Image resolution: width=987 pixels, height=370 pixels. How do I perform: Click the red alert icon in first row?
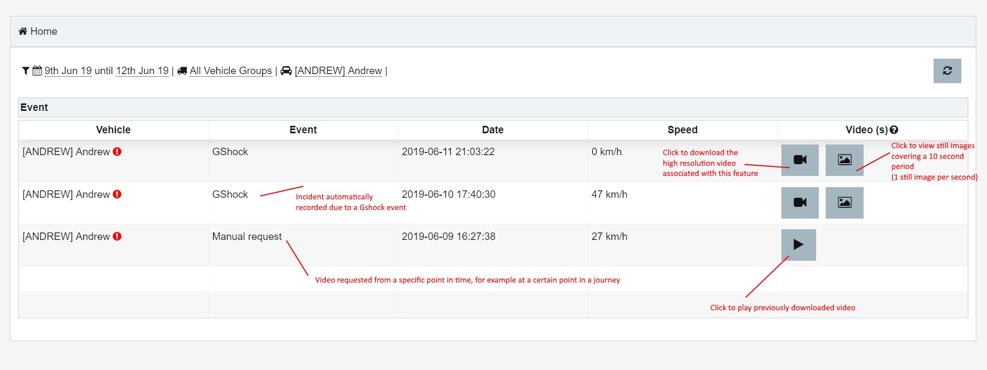pos(117,152)
